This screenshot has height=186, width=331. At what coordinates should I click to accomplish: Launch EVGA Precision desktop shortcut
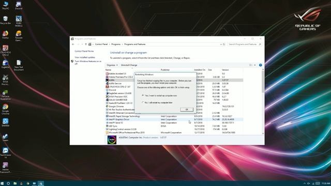[x=6, y=80]
